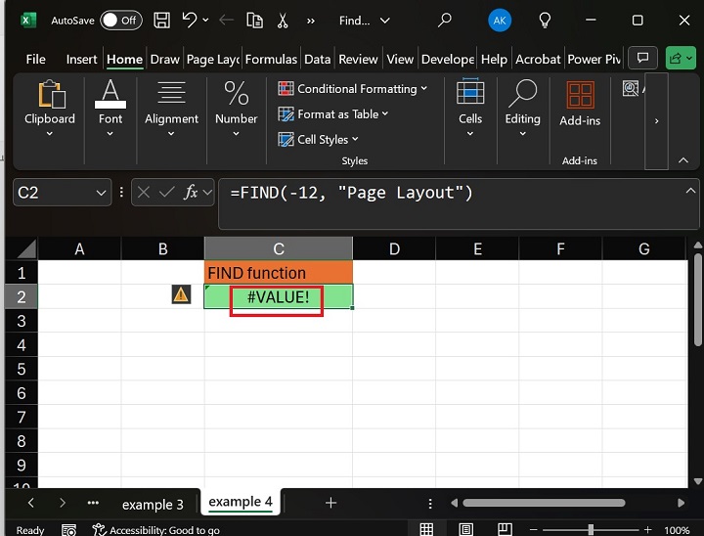Viewport: 704px width, 536px height.
Task: Click the Insert Function fx button
Action: [192, 193]
